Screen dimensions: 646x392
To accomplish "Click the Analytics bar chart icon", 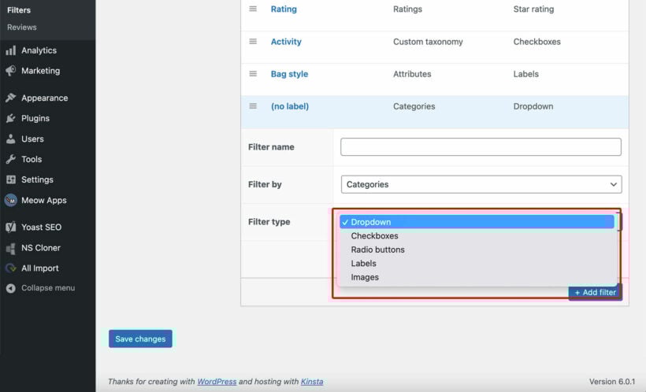I will [x=11, y=50].
